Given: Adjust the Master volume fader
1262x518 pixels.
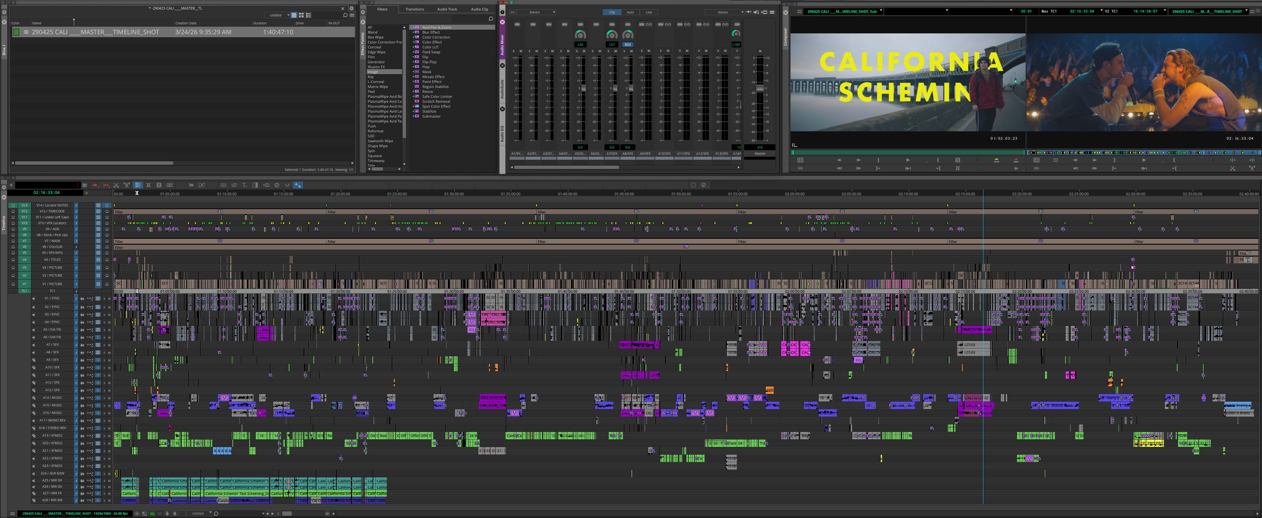Looking at the screenshot, I should pos(760,88).
